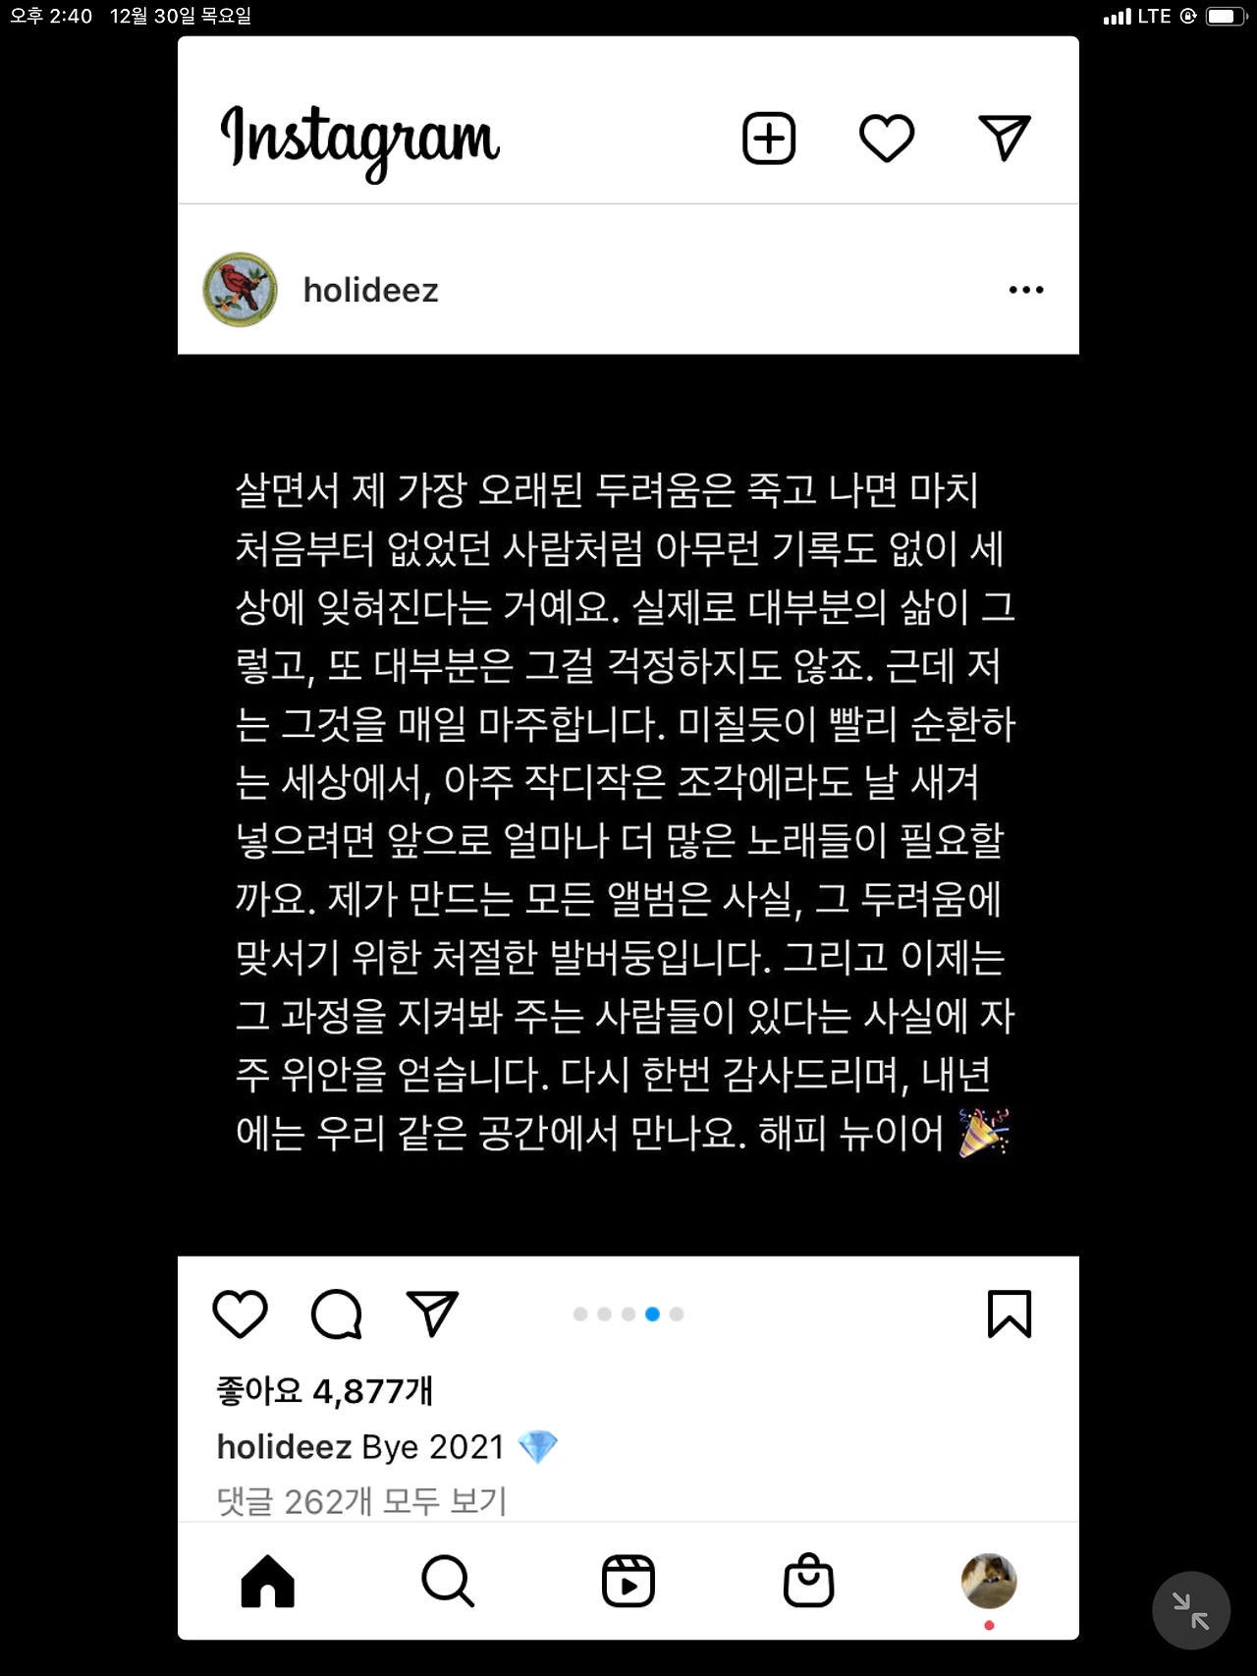The width and height of the screenshot is (1257, 1676).
Task: Open own profile avatar in bottom bar
Action: (x=989, y=1581)
